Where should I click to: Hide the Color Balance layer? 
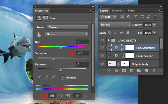pyautogui.click(x=102, y=56)
